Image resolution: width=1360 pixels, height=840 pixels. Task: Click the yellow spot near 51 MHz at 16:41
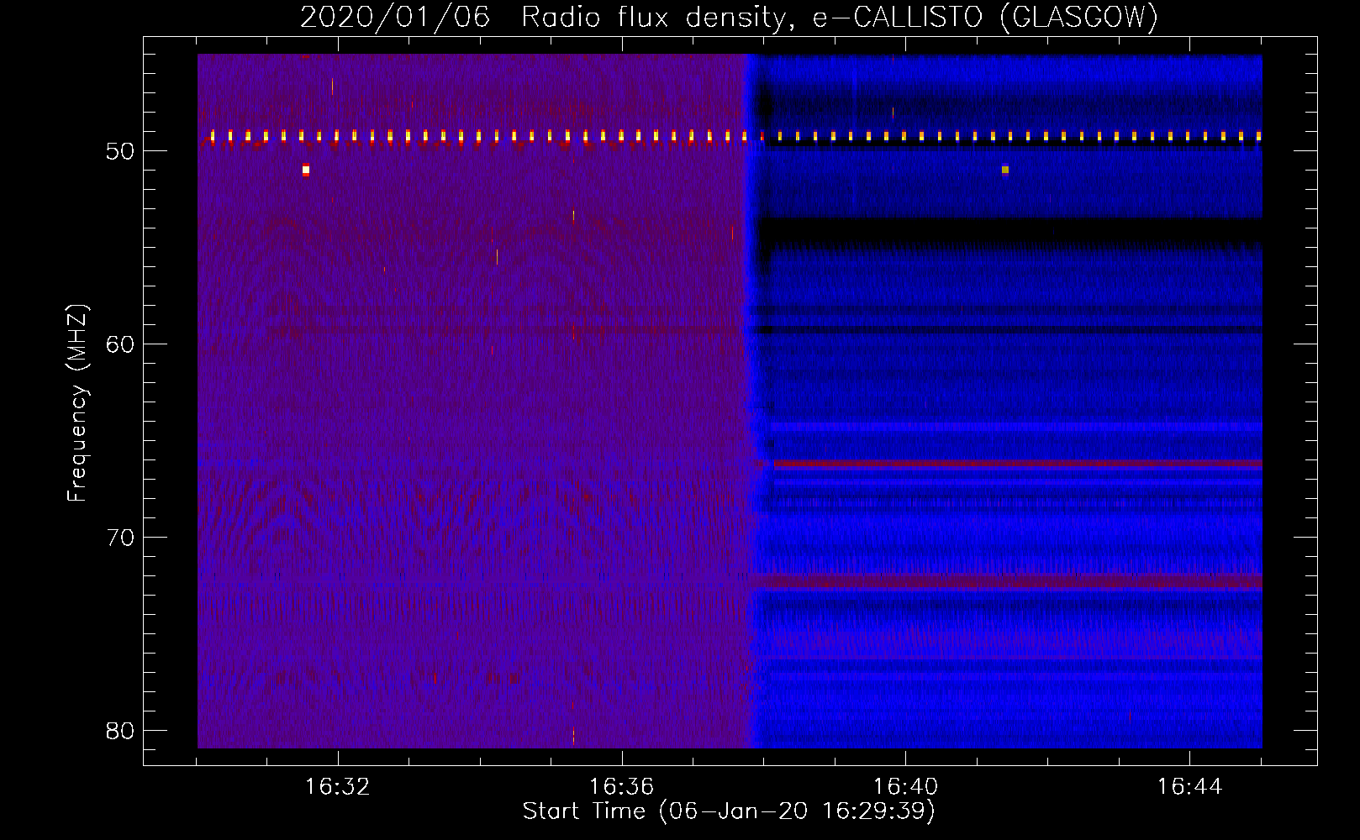coord(1004,170)
